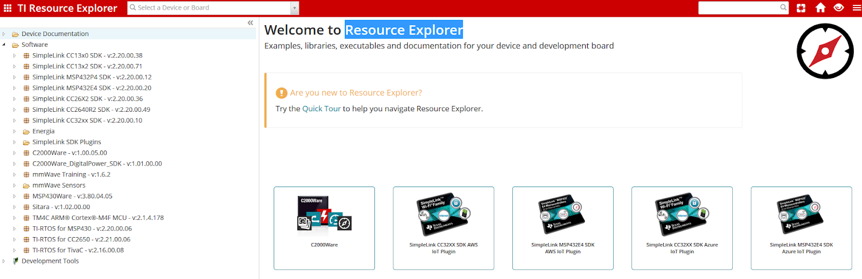This screenshot has width=862, height=279.
Task: Open the device or board dropdown arrow
Action: [294, 8]
